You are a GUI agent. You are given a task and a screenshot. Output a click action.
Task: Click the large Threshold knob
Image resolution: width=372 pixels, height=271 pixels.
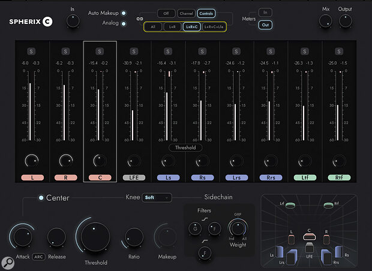point(95,237)
